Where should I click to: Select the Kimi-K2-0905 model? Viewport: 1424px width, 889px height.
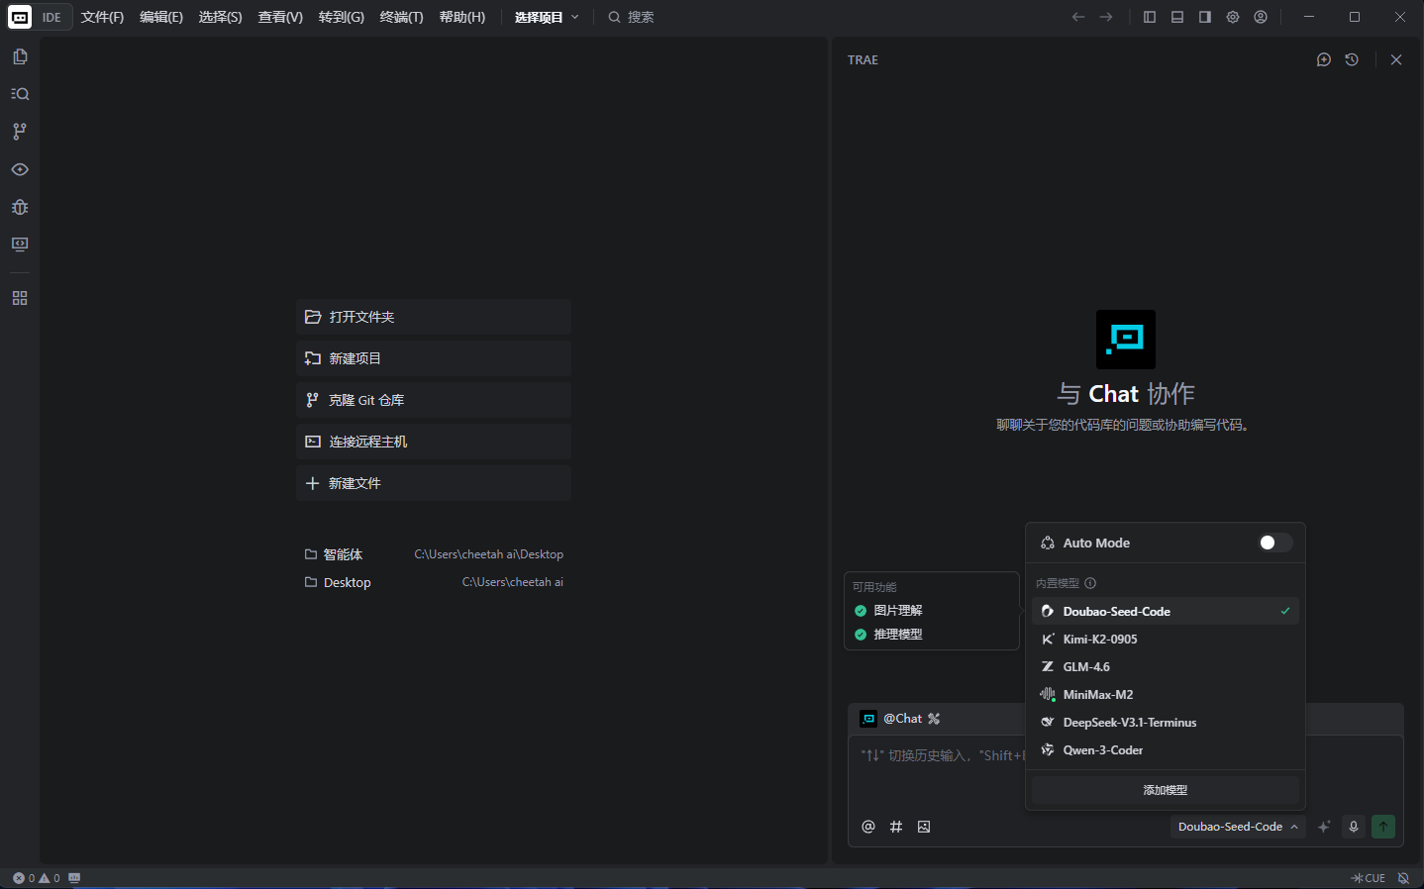point(1166,640)
